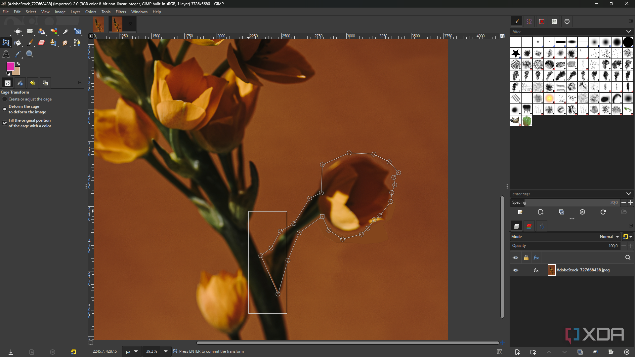Select the Color Picker eyedropper tool

pos(18,54)
